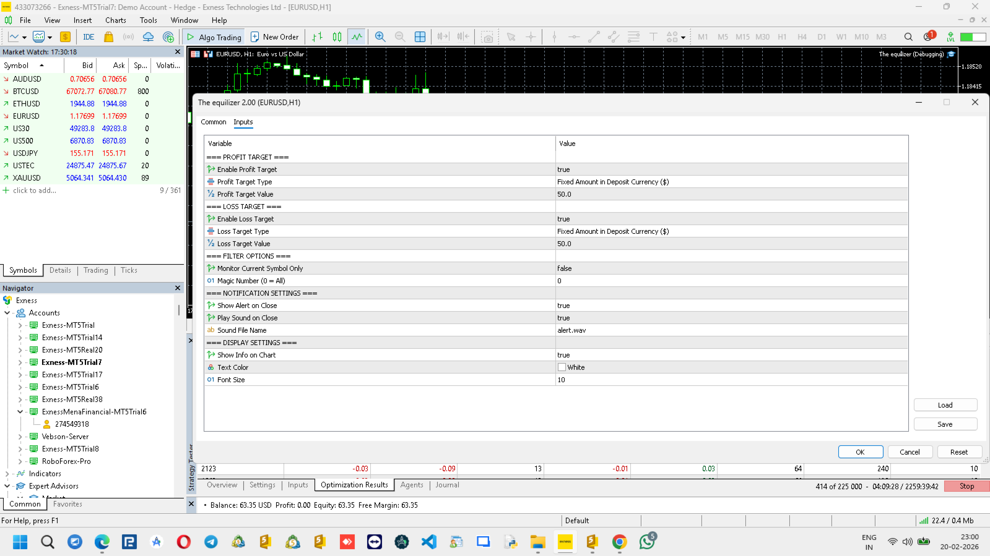Open WhatsApp from the taskbar

coord(647,542)
